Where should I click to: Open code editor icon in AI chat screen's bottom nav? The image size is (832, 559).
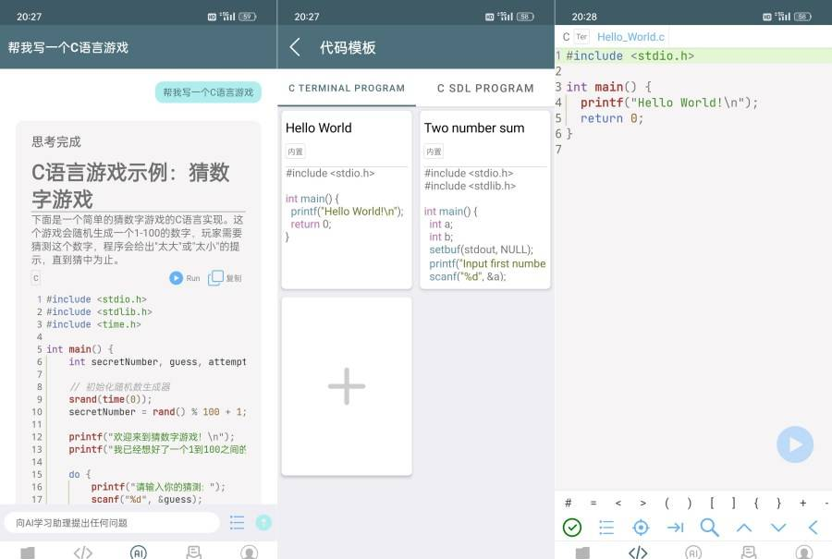coord(83,553)
